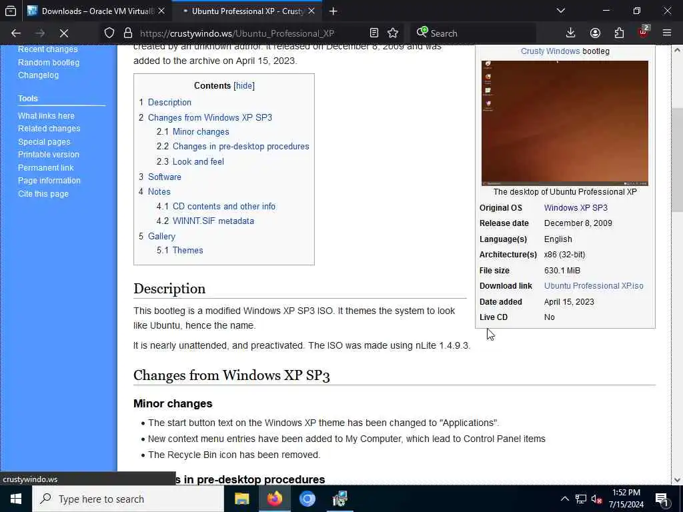Bookmark this page with star icon
Viewport: 683px width, 512px height.
pyautogui.click(x=393, y=33)
